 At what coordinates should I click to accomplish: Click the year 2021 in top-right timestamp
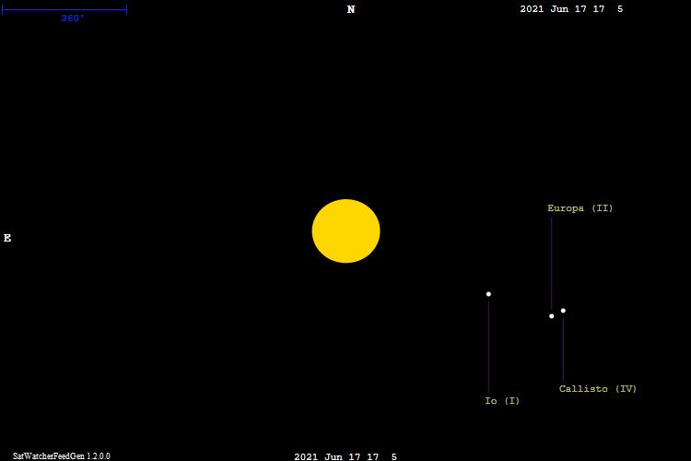point(533,9)
